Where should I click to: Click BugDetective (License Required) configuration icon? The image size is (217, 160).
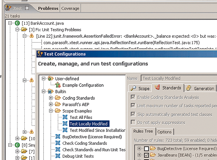(58, 136)
